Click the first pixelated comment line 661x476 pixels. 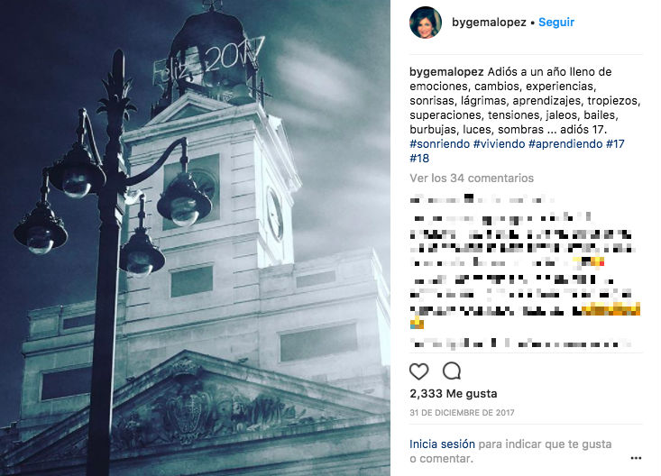[482, 198]
